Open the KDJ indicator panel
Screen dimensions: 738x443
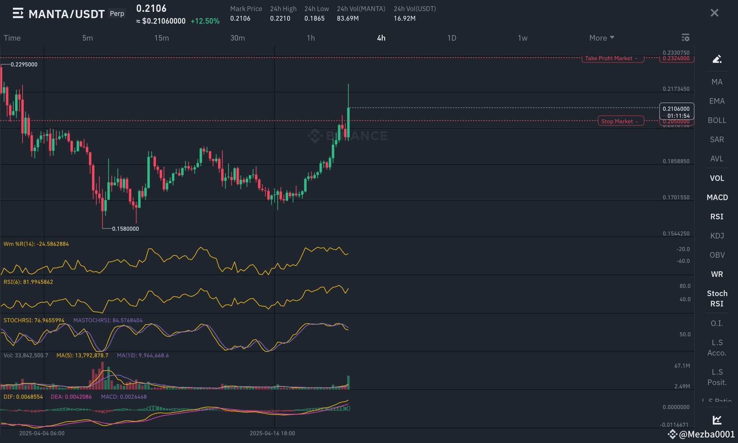click(x=716, y=236)
